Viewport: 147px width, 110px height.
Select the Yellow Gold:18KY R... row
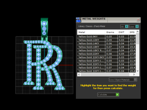(107, 50)
